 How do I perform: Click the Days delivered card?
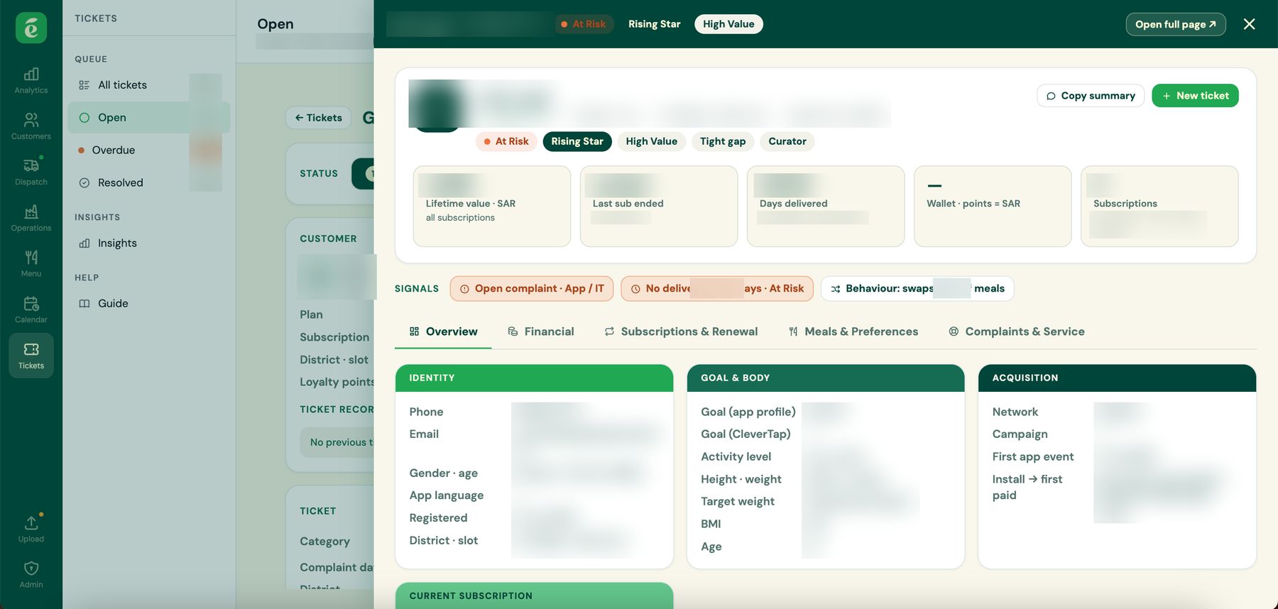[826, 207]
